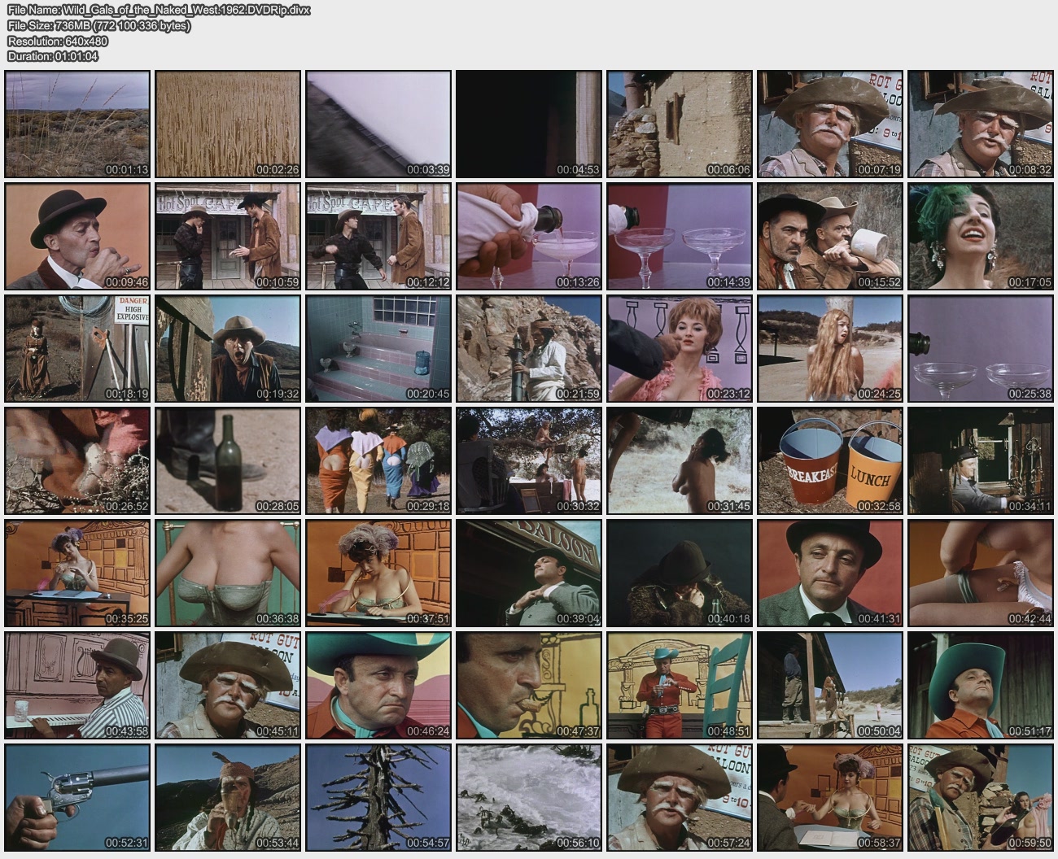
Task: Click the Breakfast and Lunch buckets thumbnail
Action: (x=829, y=461)
